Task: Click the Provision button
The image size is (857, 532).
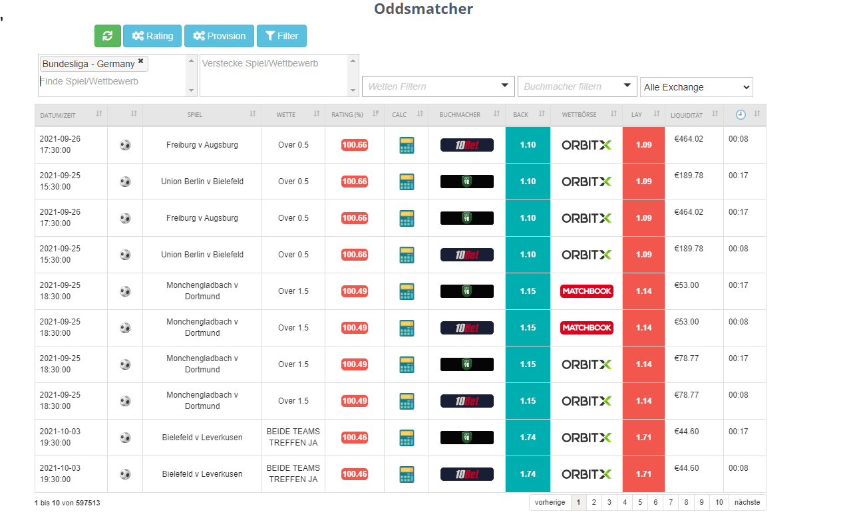Action: pyautogui.click(x=219, y=36)
